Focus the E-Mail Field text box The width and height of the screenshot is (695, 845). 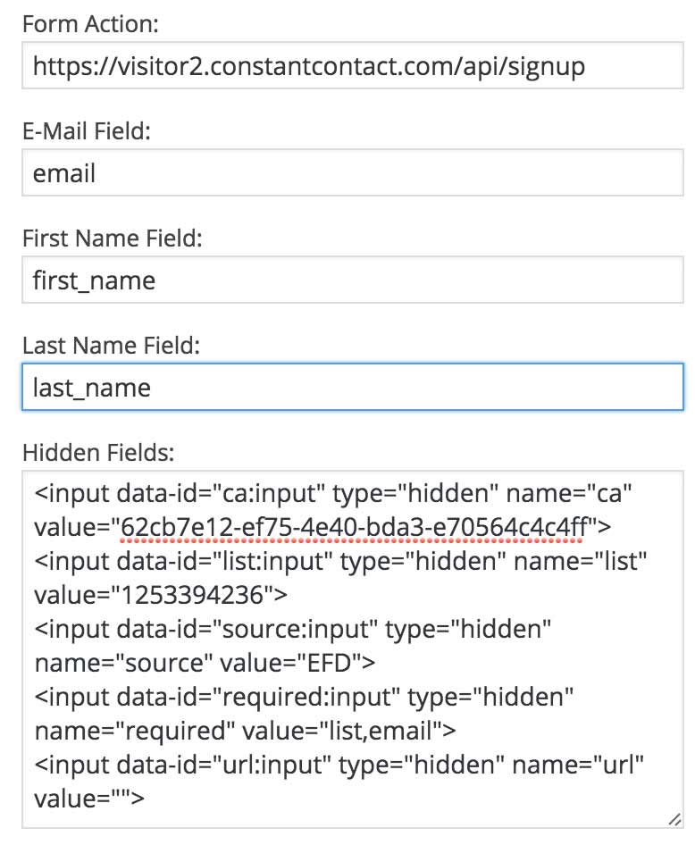tap(352, 172)
